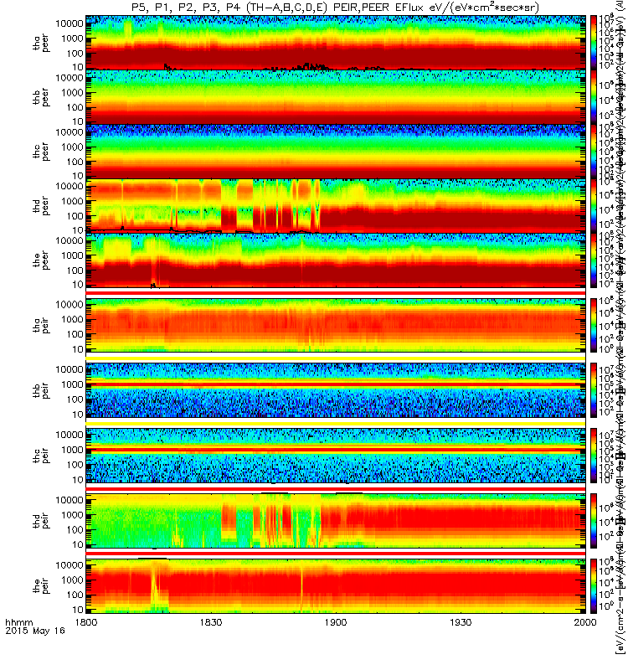Image resolution: width=628 pixels, height=670 pixels.
Task: Click inside the thc peir spectrogram
Action: 336,456
